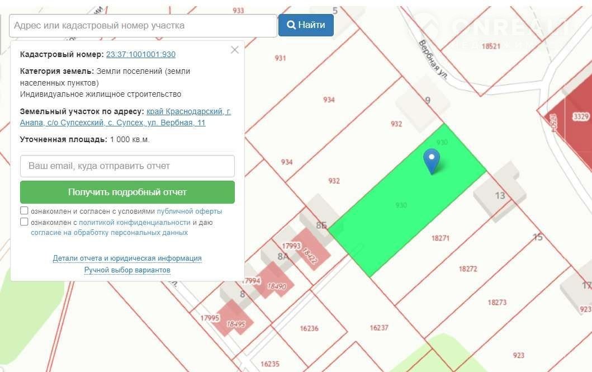
Task: Click Ручной выбор вариантов link
Action: (127, 270)
